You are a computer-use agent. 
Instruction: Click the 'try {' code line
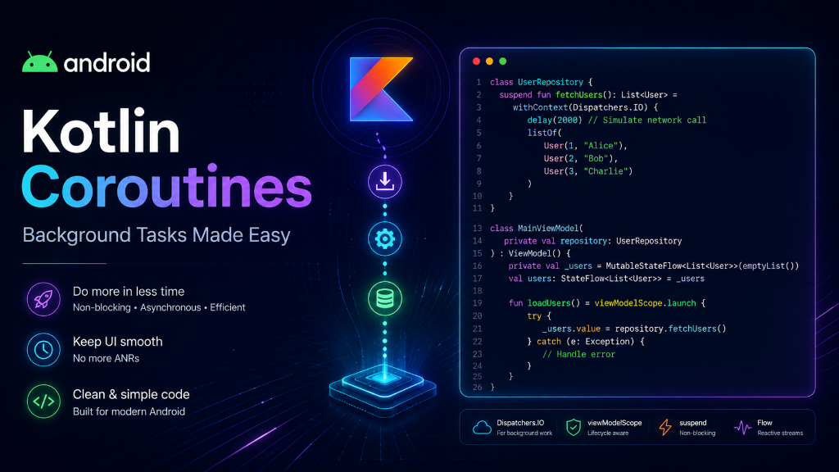(x=539, y=315)
